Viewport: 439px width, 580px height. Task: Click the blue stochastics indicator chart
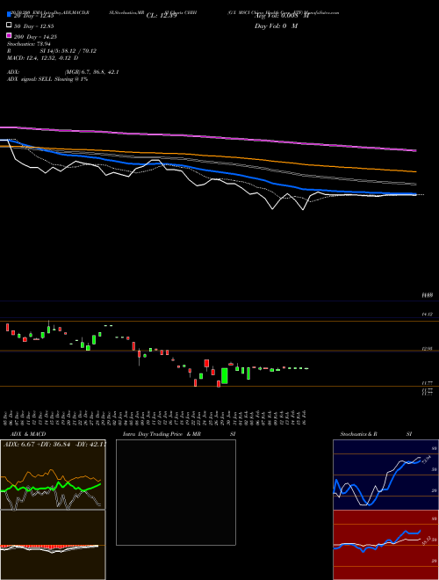pyautogui.click(x=385, y=475)
